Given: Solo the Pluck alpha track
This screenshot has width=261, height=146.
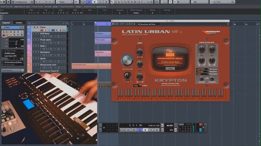Looking at the screenshot, I should click(38, 40).
